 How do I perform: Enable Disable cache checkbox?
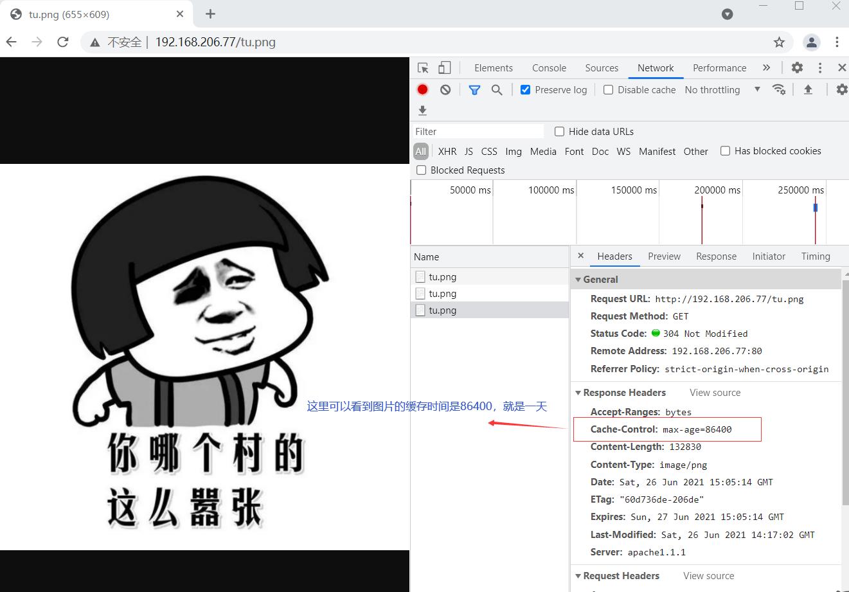point(608,90)
